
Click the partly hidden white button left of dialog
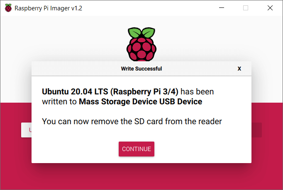27,130
